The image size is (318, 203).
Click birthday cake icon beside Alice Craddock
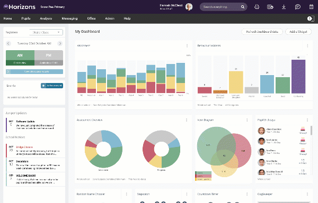tap(303, 129)
